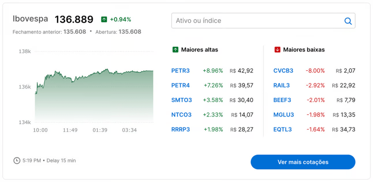Click the 11:49 time marker on chart axis
This screenshot has width=373, height=182.
[70, 130]
